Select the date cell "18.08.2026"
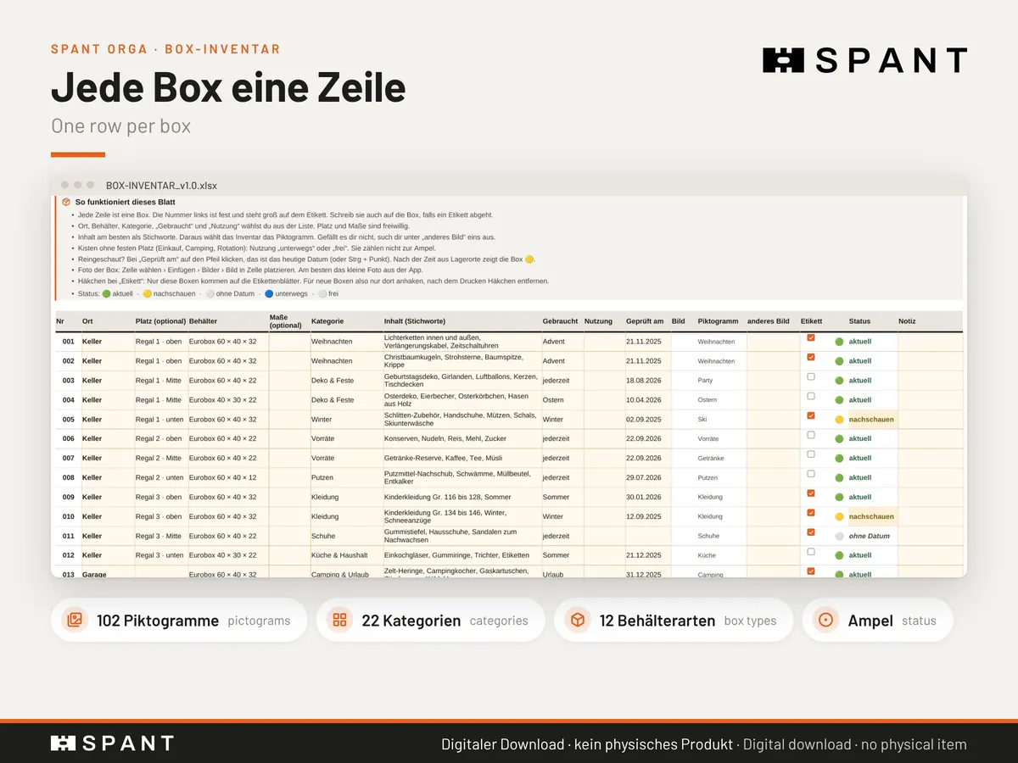 point(647,381)
